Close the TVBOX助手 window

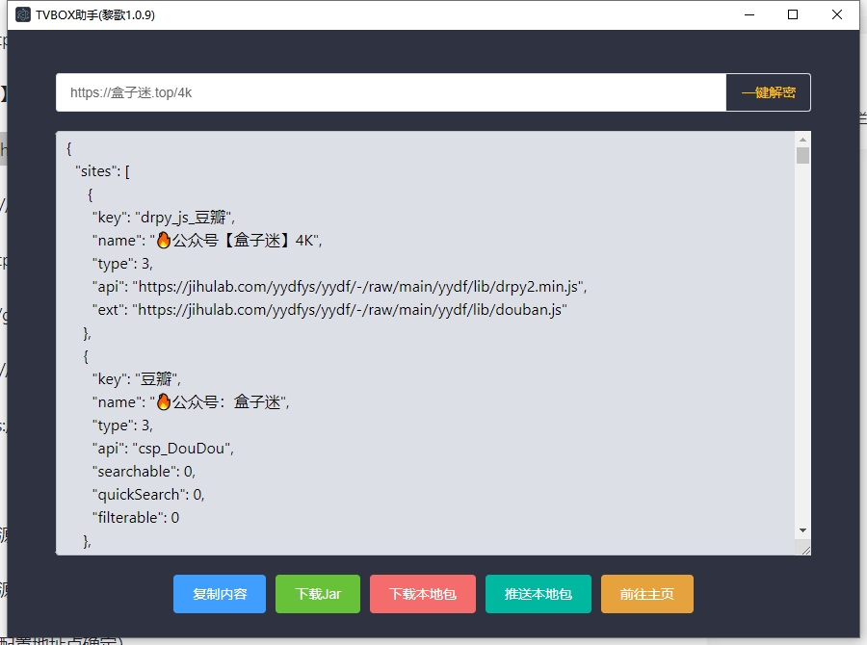[x=837, y=14]
